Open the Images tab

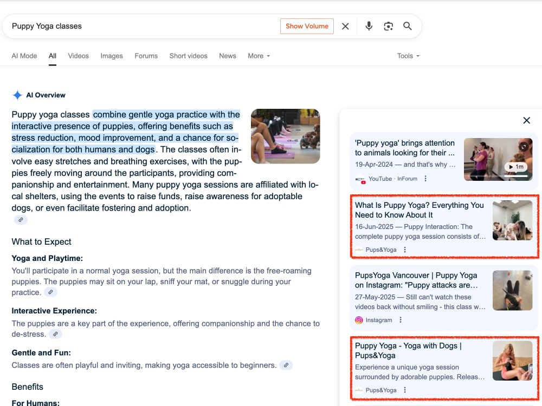112,56
